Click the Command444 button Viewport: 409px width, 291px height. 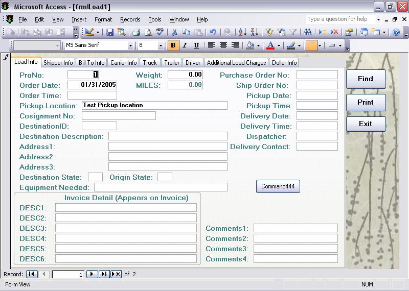278,186
